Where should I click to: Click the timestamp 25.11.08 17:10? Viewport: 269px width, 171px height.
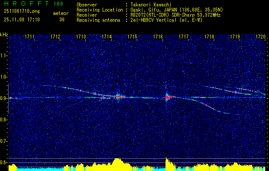pyautogui.click(x=22, y=20)
